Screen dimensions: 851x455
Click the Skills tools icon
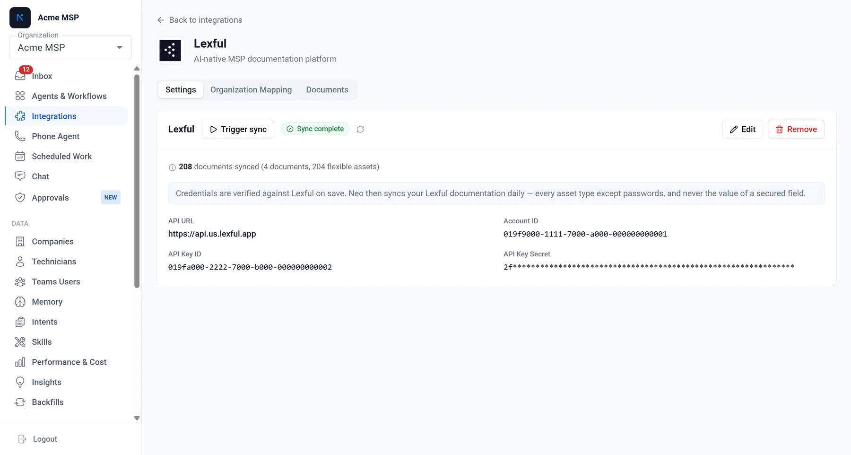point(20,342)
